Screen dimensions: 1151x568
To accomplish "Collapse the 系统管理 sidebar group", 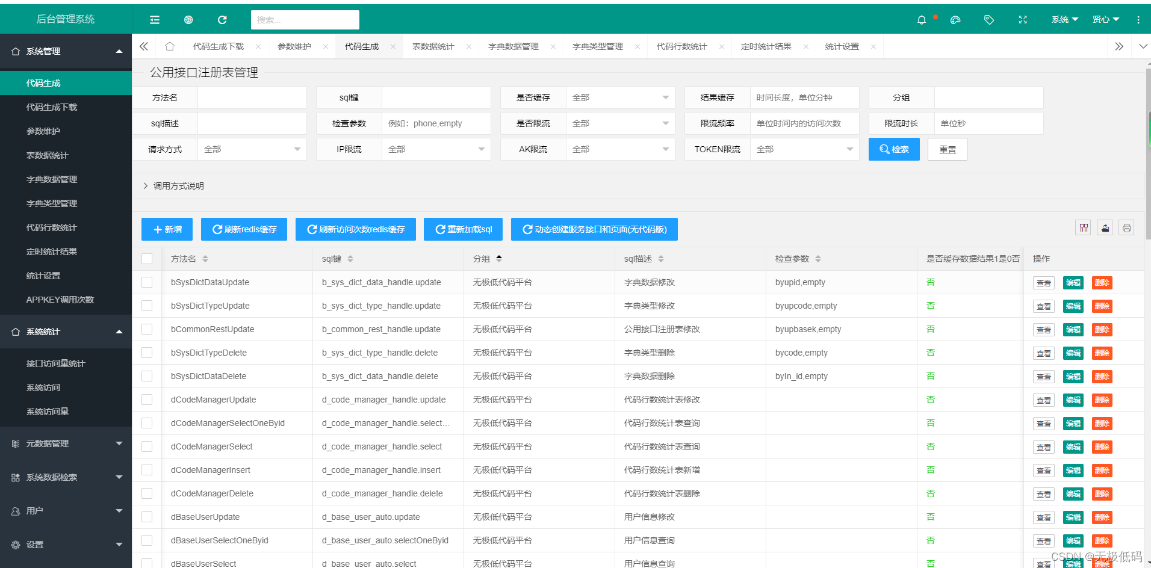I will (66, 51).
